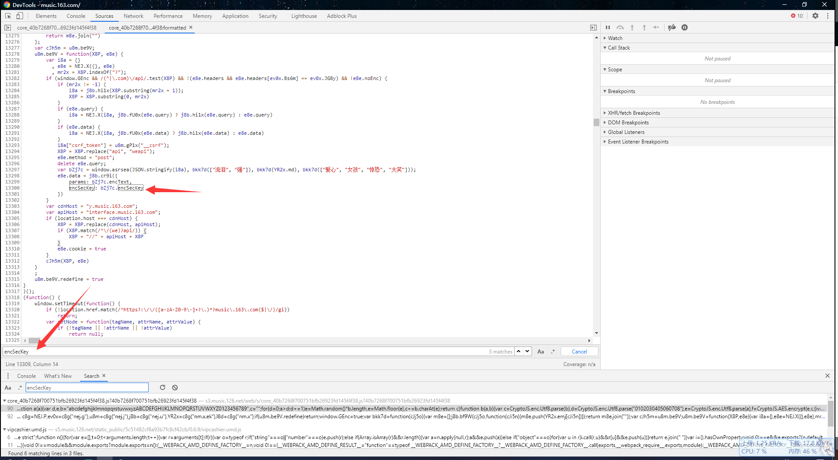This screenshot has height=460, width=838.
Task: Click Step over next function call
Action: click(x=620, y=27)
